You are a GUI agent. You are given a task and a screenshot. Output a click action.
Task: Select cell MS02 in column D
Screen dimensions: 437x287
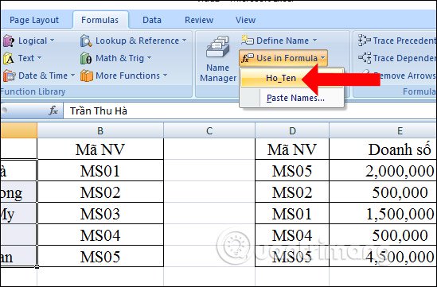tap(292, 192)
